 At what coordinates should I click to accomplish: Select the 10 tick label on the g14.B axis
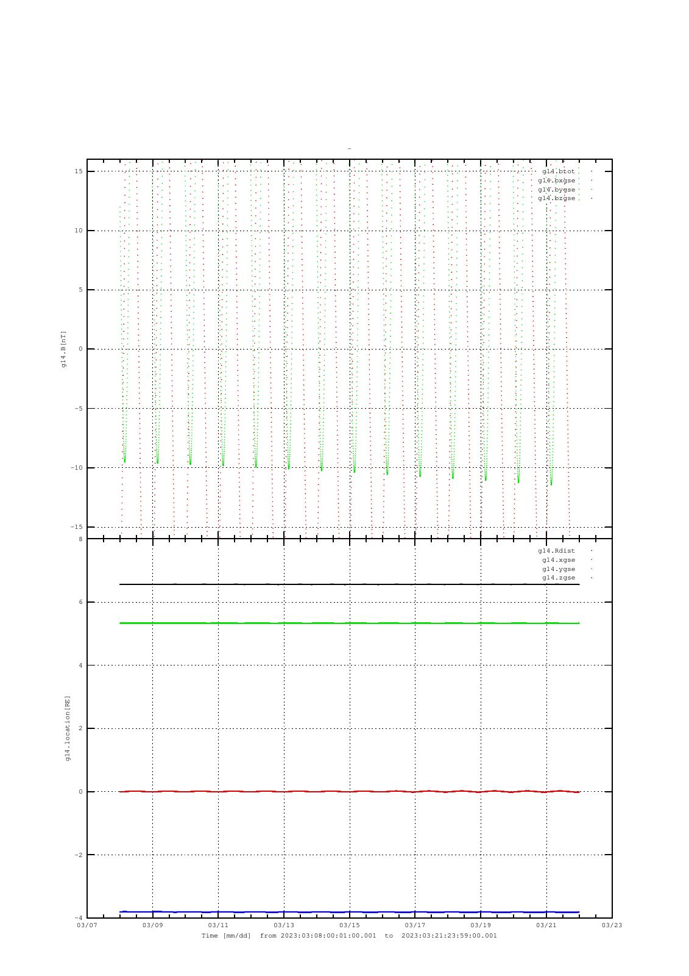(x=79, y=231)
